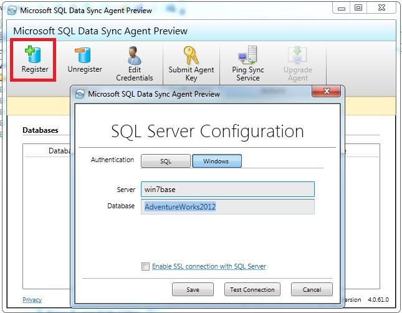Click the Register database toolbar icon

pos(33,55)
